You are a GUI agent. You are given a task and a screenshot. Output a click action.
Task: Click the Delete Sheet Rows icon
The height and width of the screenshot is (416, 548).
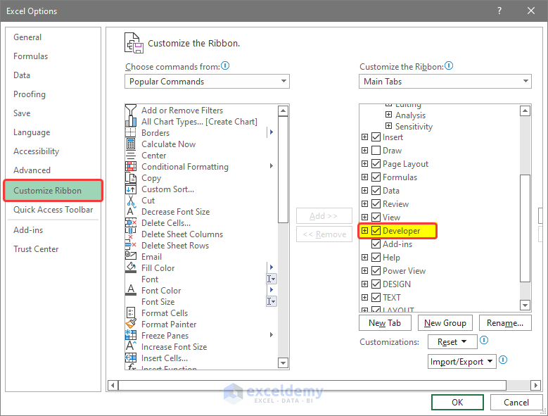[131, 246]
